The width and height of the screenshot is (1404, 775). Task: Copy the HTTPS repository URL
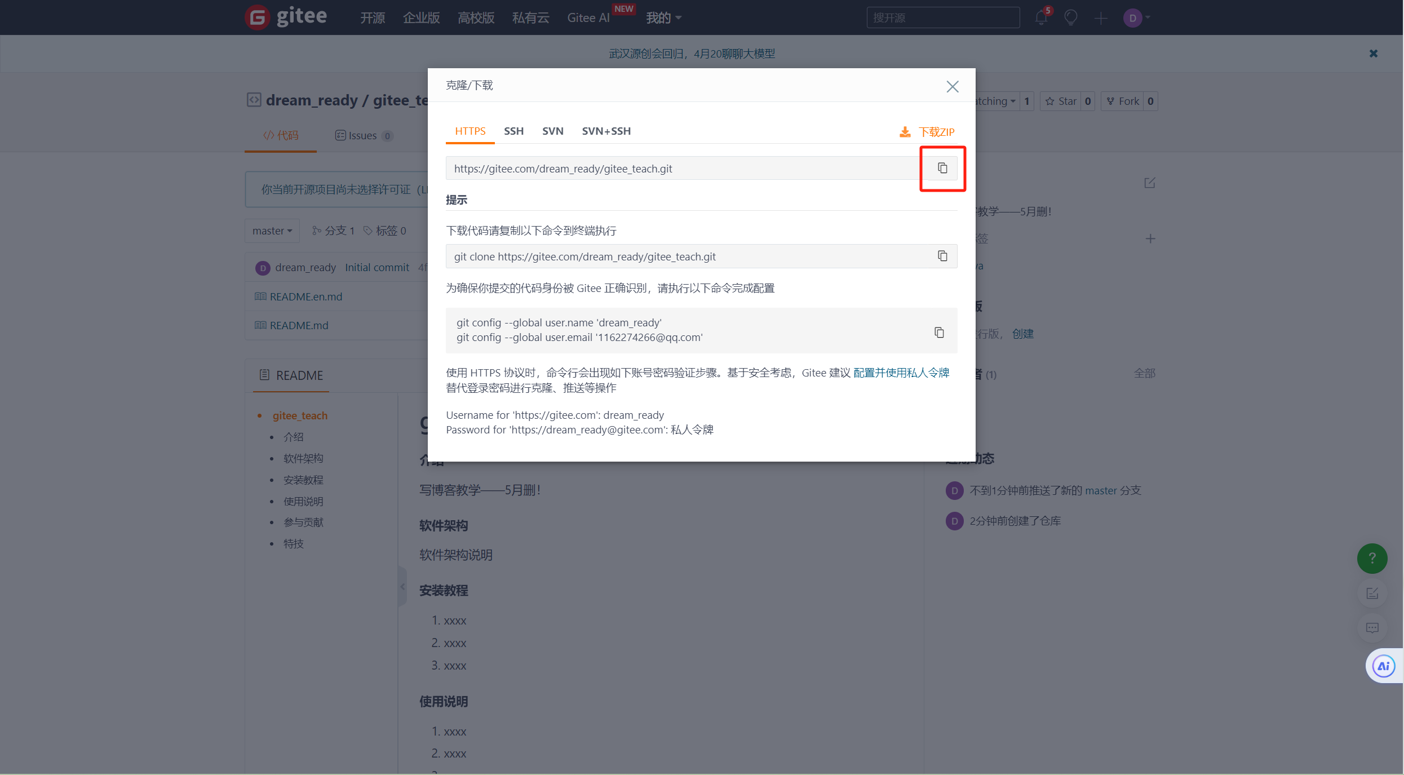click(942, 168)
